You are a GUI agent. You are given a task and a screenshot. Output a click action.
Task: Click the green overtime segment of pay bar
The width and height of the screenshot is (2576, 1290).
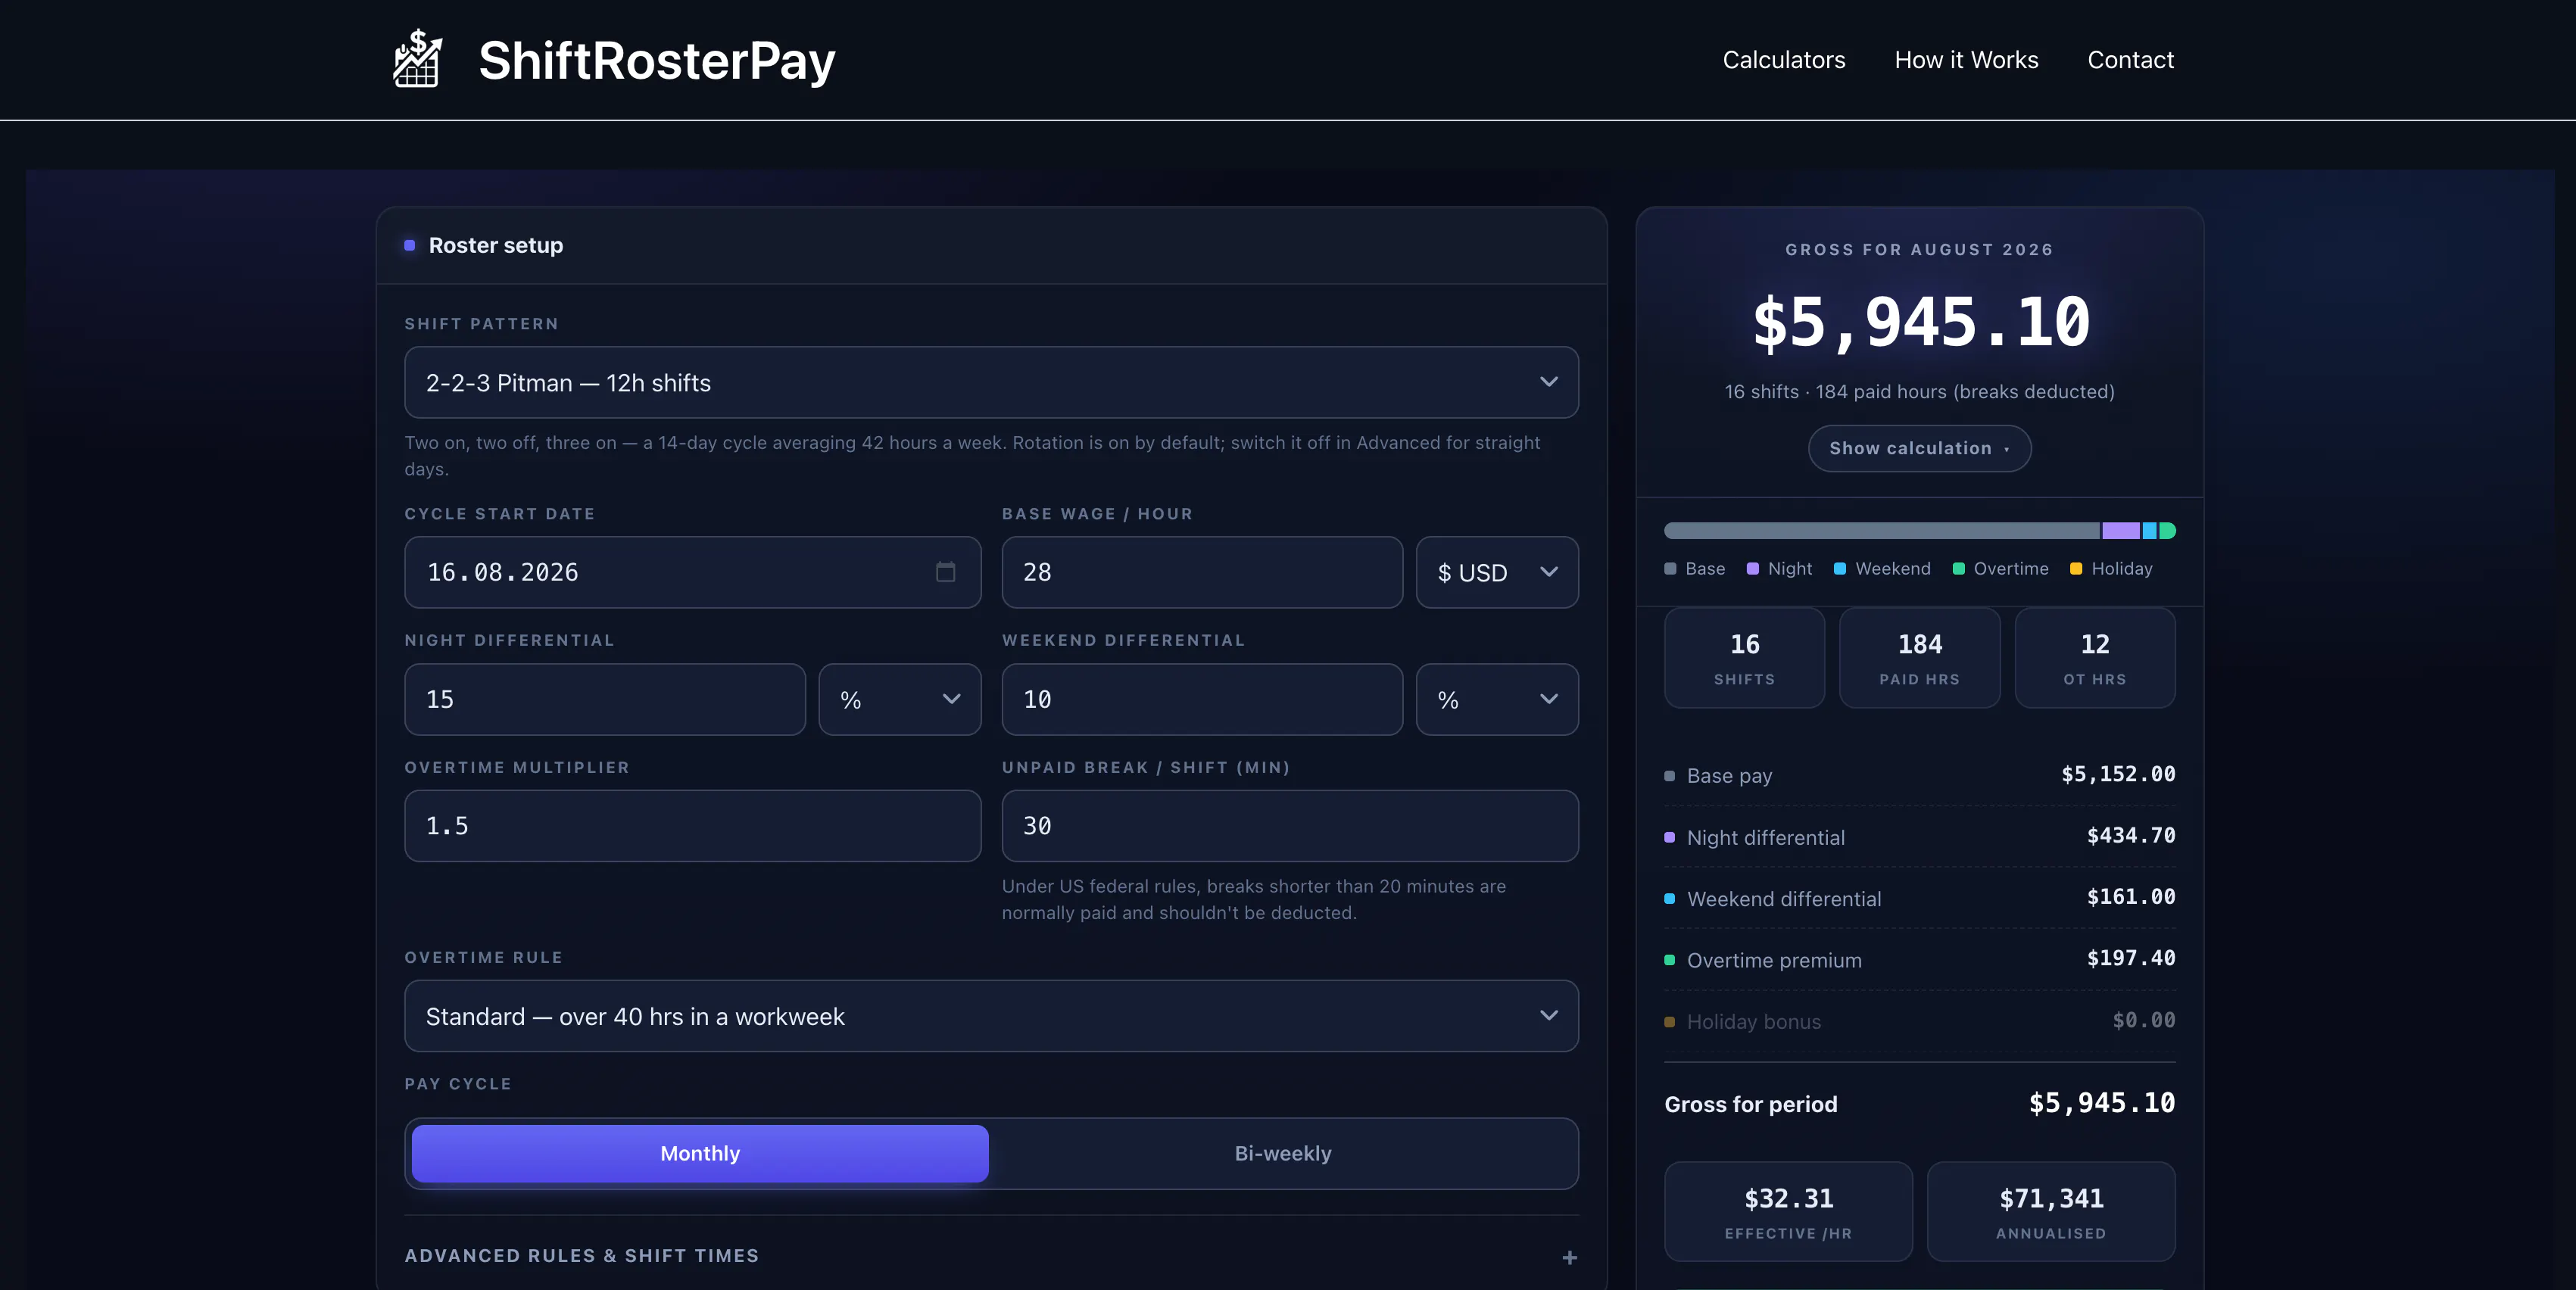point(2167,531)
